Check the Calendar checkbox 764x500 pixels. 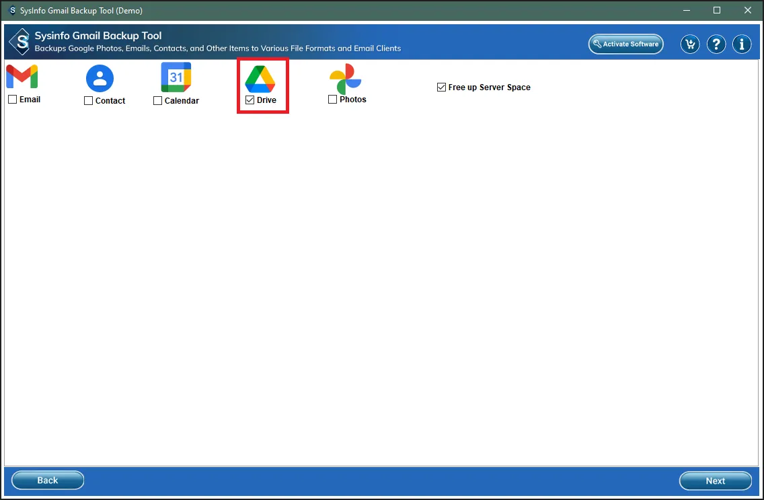(x=157, y=101)
